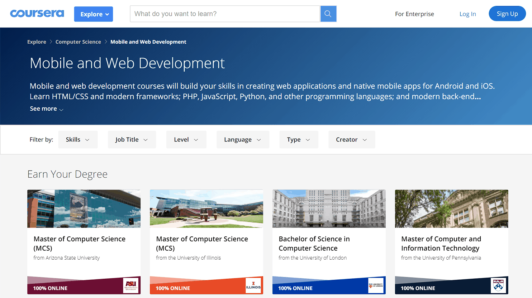Click the University of London logo icon
The width and height of the screenshot is (532, 298).
coord(376,285)
